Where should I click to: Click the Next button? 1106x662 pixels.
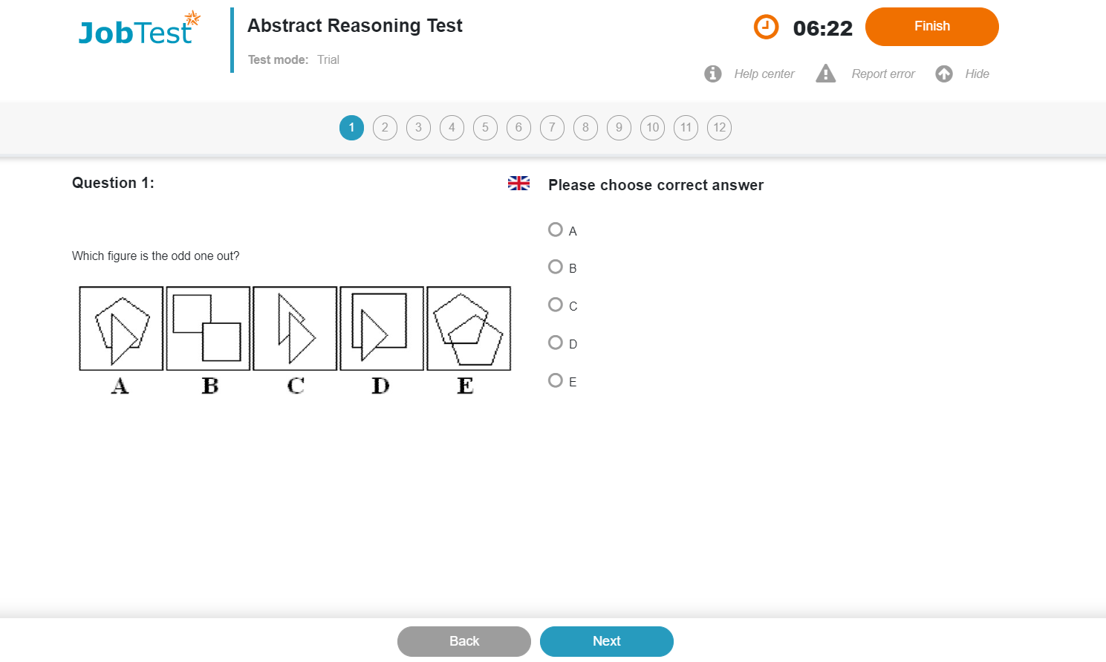pos(606,641)
